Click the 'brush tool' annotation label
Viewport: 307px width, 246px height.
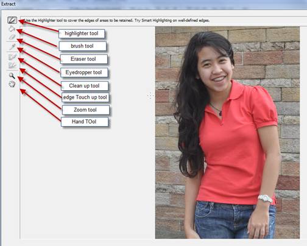(x=82, y=46)
